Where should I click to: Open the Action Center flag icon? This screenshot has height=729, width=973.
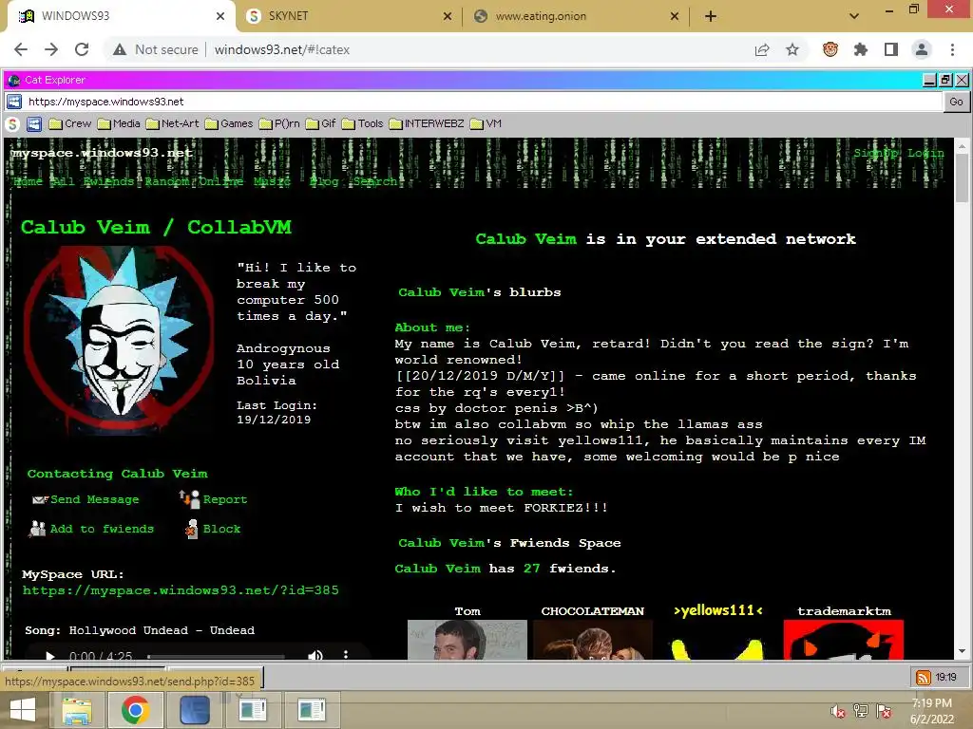coord(884,711)
